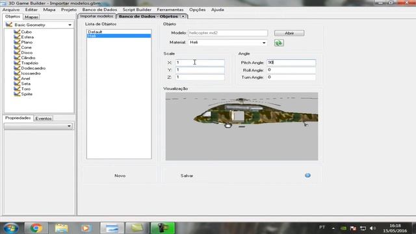This screenshot has height=234, width=416.
Task: Open Windows Start menu
Action: click(x=11, y=228)
